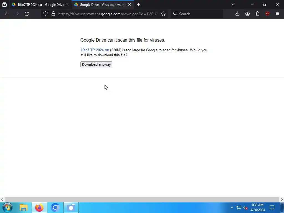The image size is (284, 213).
Task: Open the Chromium browser taskbar icon
Action: (x=55, y=207)
